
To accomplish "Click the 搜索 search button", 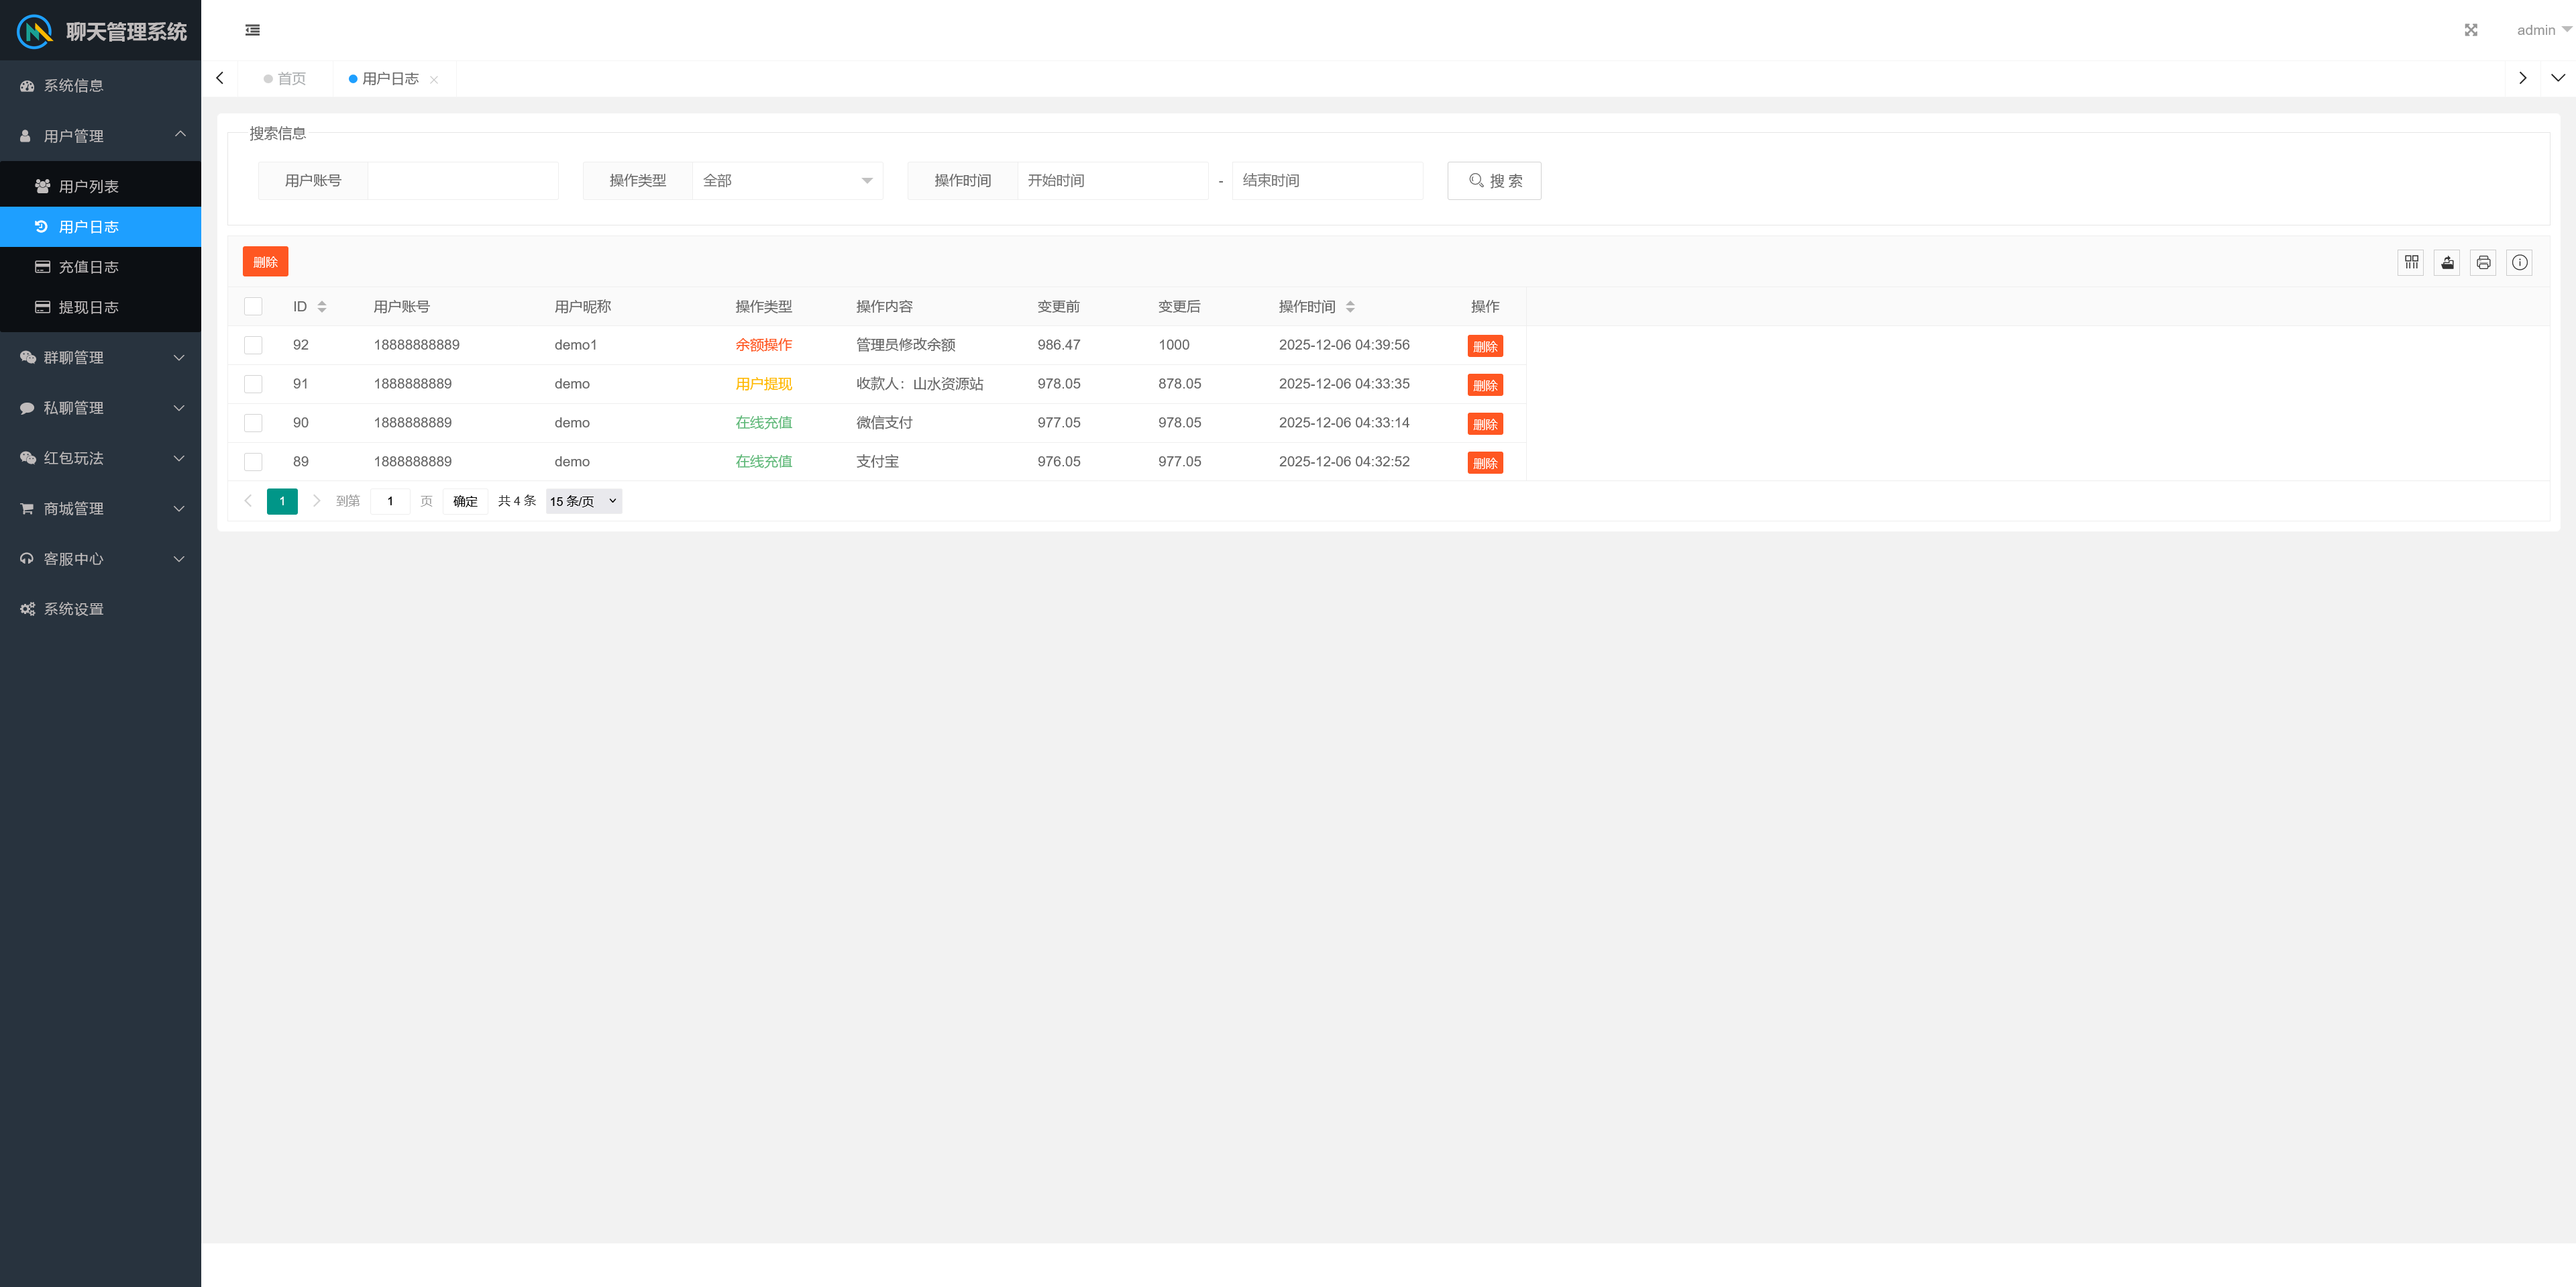I will [x=1493, y=181].
